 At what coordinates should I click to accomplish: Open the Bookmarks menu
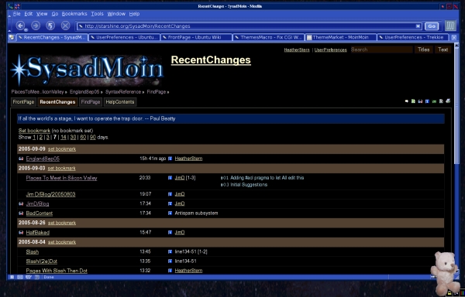click(74, 14)
